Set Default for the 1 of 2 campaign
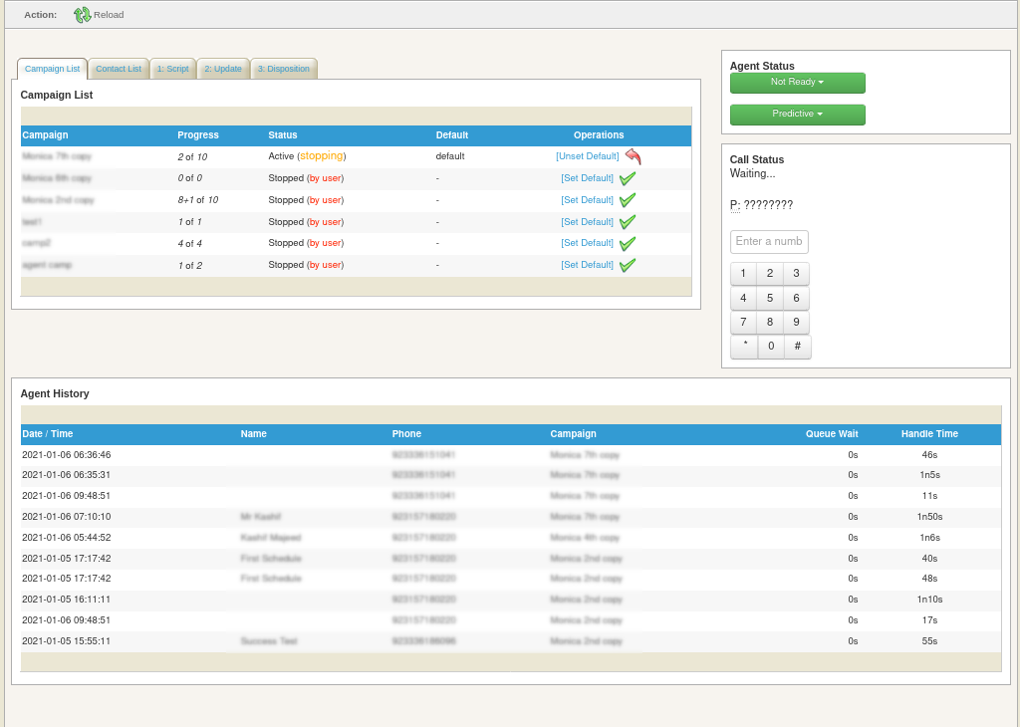This screenshot has width=1020, height=727. [x=588, y=265]
